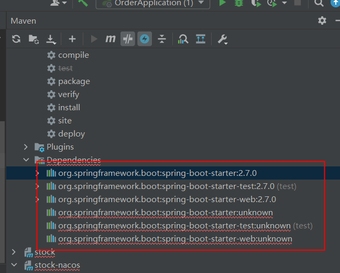Click the Profiler run icon
Viewport: 340px width, 273px height.
click(x=272, y=3)
